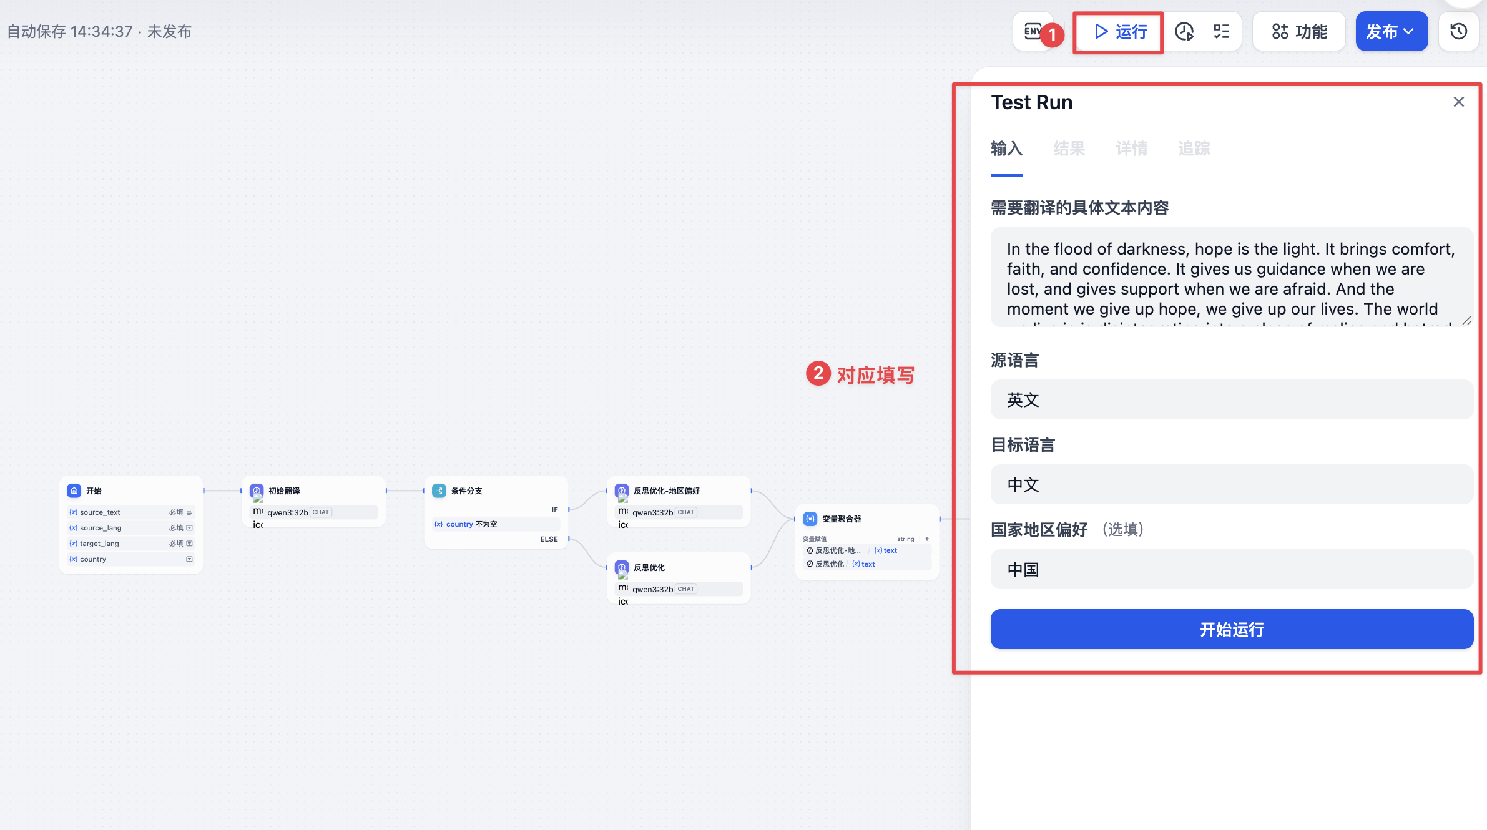Click the paragraph type icon beside source_text
The image size is (1487, 830).
point(189,512)
